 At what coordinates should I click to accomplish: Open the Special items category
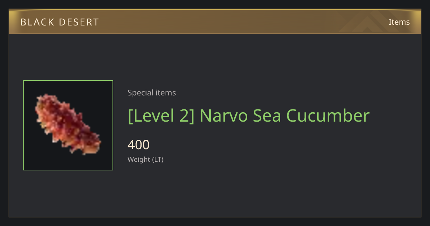pyautogui.click(x=152, y=93)
